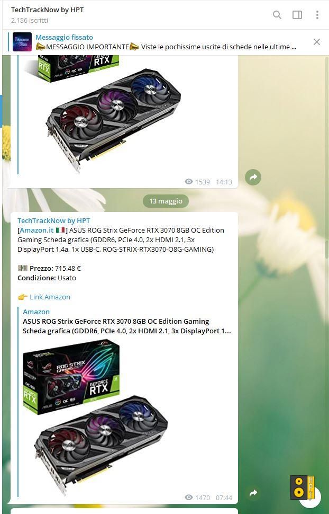Click the 13 maggio date badge
Viewport: 329px width, 514px height.
click(166, 201)
